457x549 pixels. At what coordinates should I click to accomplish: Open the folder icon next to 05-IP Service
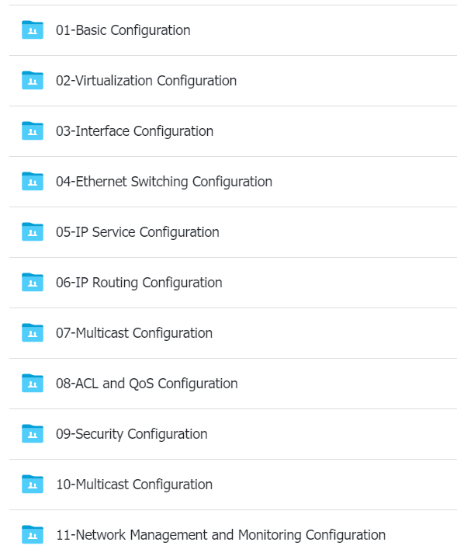point(32,231)
